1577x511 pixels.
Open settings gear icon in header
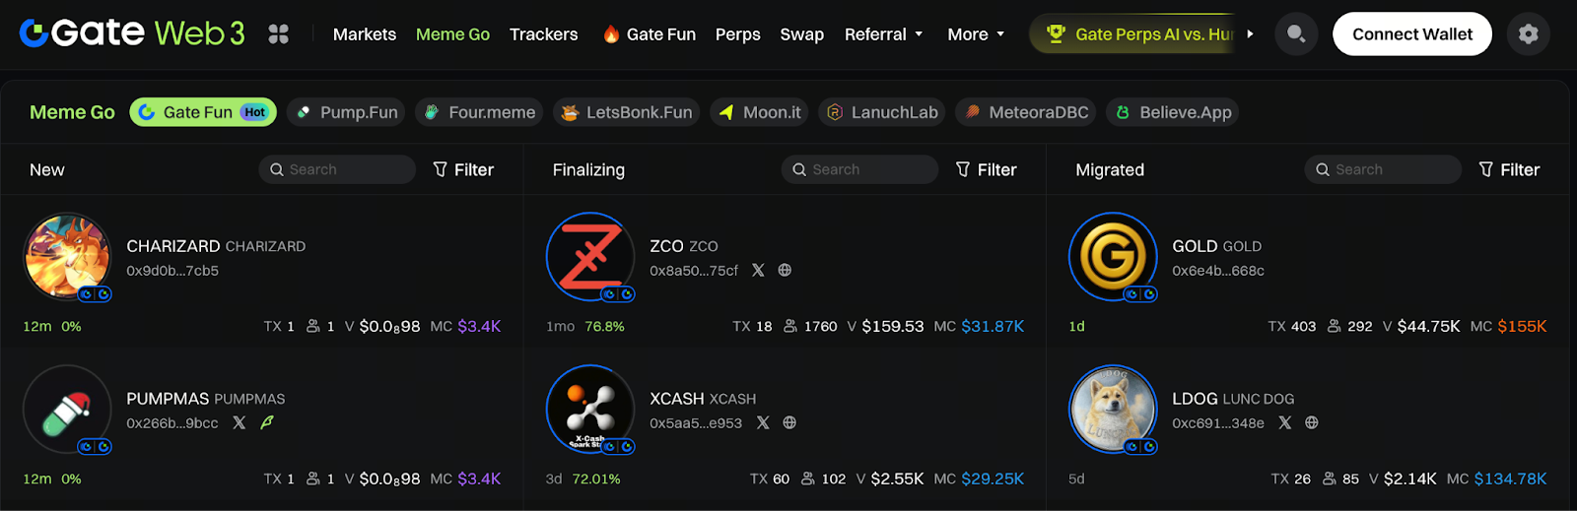point(1528,34)
